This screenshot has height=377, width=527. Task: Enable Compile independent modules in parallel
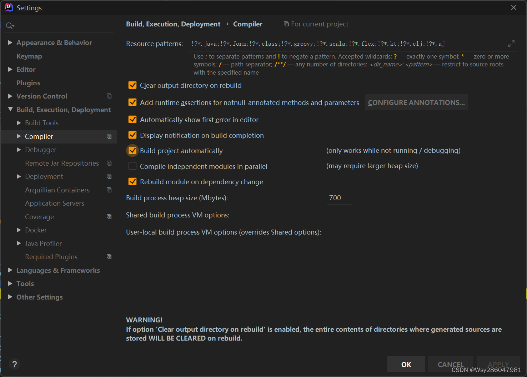pyautogui.click(x=132, y=166)
